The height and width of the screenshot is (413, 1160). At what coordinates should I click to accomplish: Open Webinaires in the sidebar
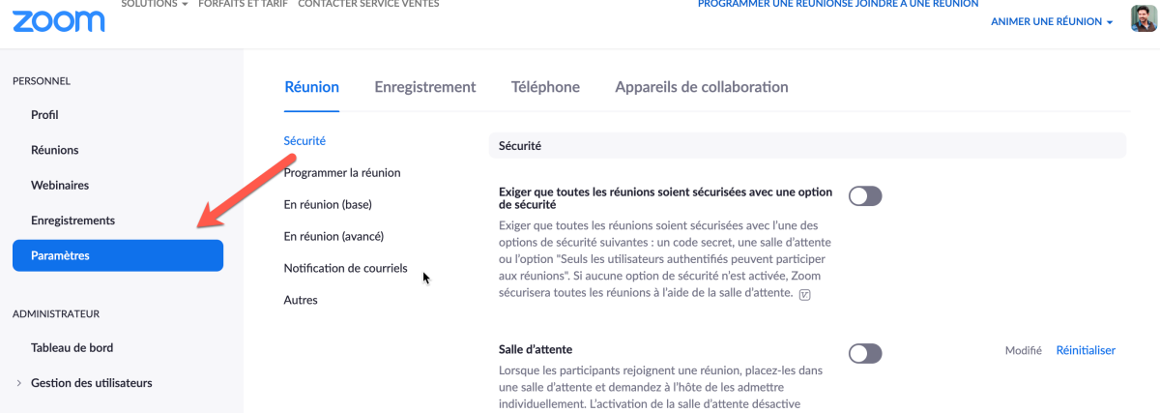pyautogui.click(x=60, y=185)
